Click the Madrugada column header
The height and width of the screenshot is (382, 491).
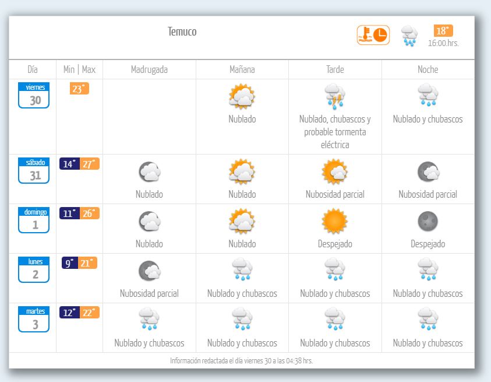coord(149,69)
